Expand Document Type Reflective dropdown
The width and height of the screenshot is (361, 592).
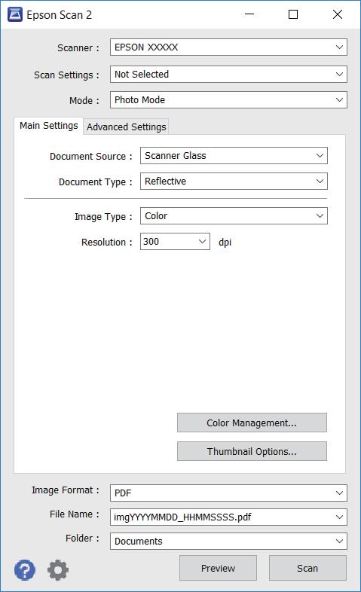coord(234,182)
